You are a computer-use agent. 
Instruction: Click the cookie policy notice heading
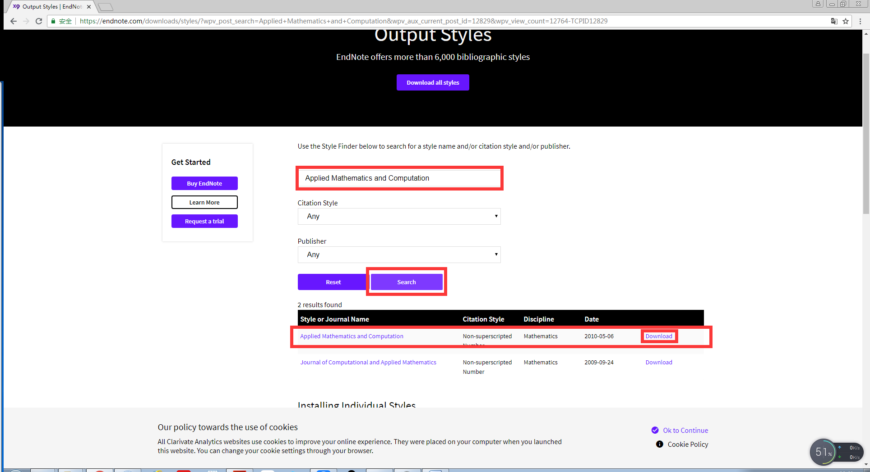[x=227, y=427]
